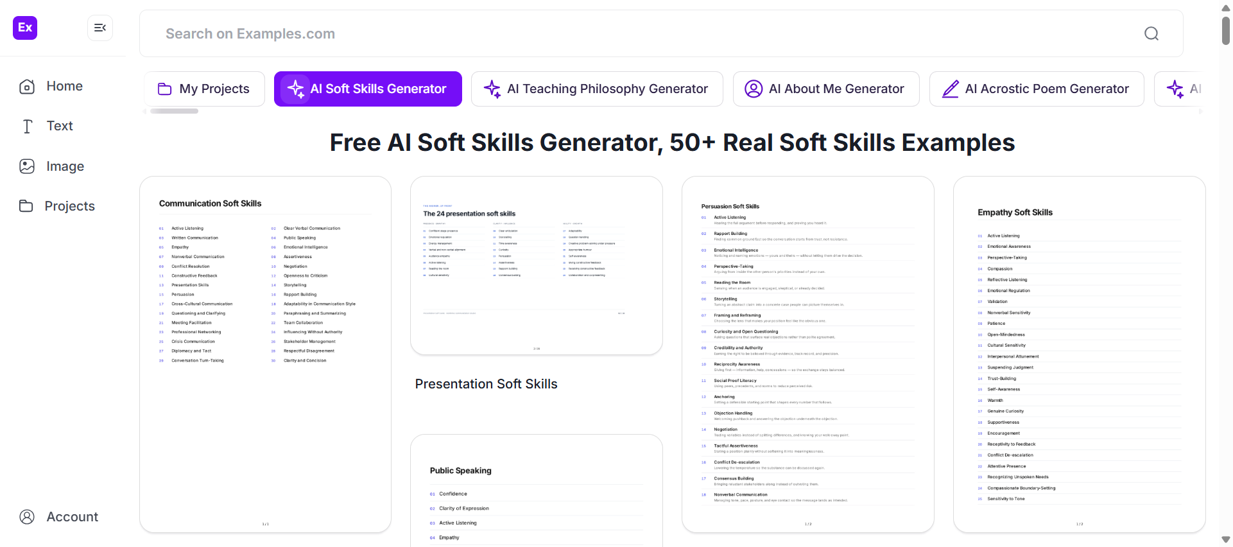The width and height of the screenshot is (1233, 547).
Task: Click the Home house icon
Action: [x=27, y=87]
